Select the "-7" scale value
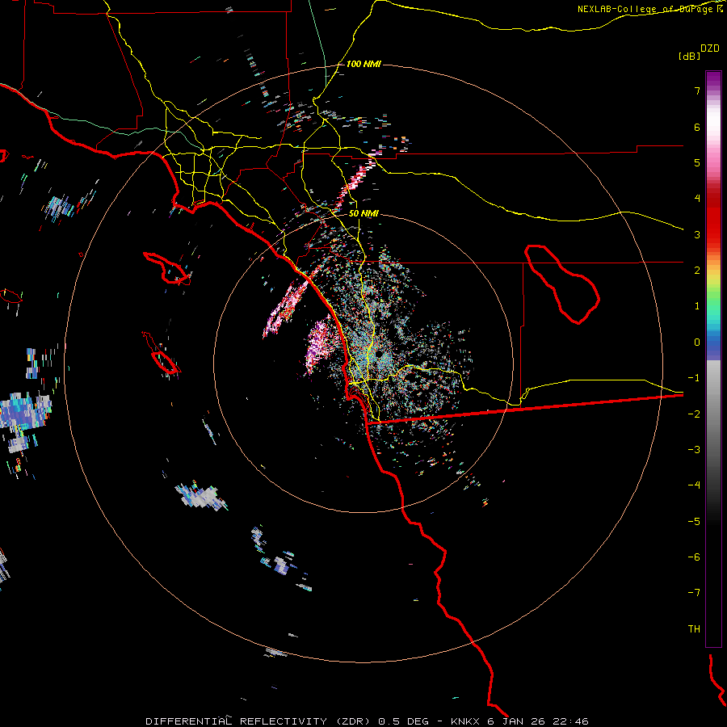This screenshot has height=727, width=727. 694,593
